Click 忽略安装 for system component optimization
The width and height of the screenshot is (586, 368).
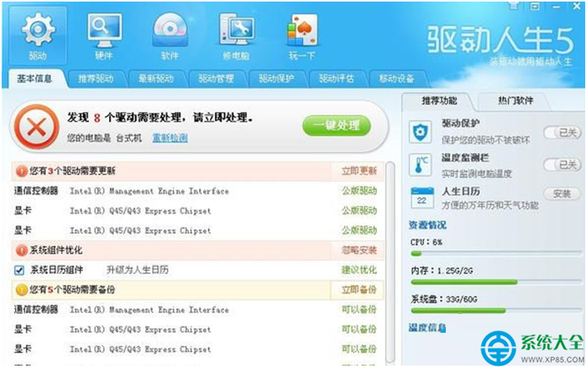pos(359,251)
